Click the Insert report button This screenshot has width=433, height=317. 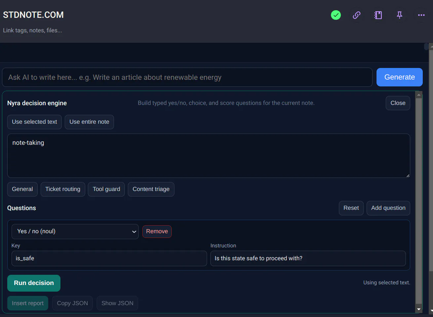[28, 303]
